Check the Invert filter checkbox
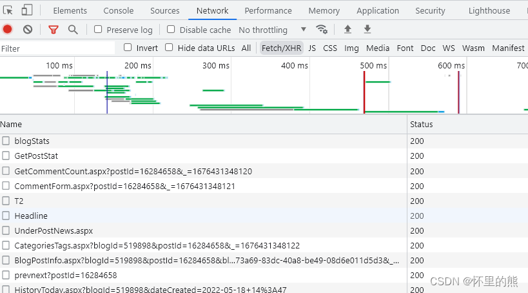Viewport: 528px width, 293px height. click(128, 48)
